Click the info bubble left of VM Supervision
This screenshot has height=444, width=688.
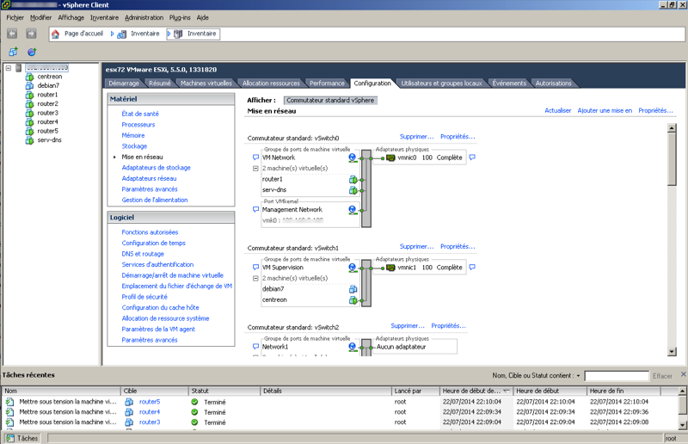point(255,268)
